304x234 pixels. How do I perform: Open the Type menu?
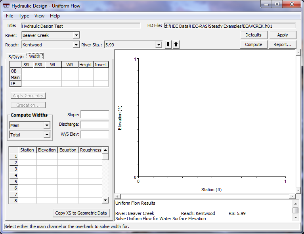coord(24,16)
